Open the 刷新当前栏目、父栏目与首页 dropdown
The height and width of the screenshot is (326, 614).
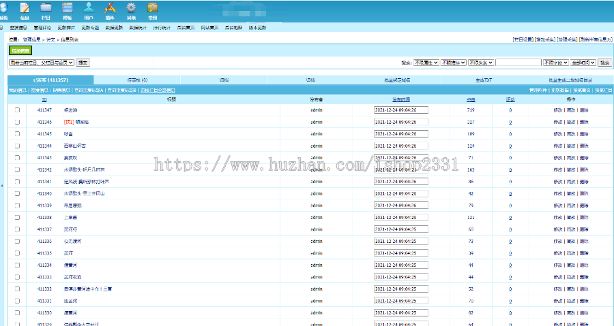tap(42, 63)
